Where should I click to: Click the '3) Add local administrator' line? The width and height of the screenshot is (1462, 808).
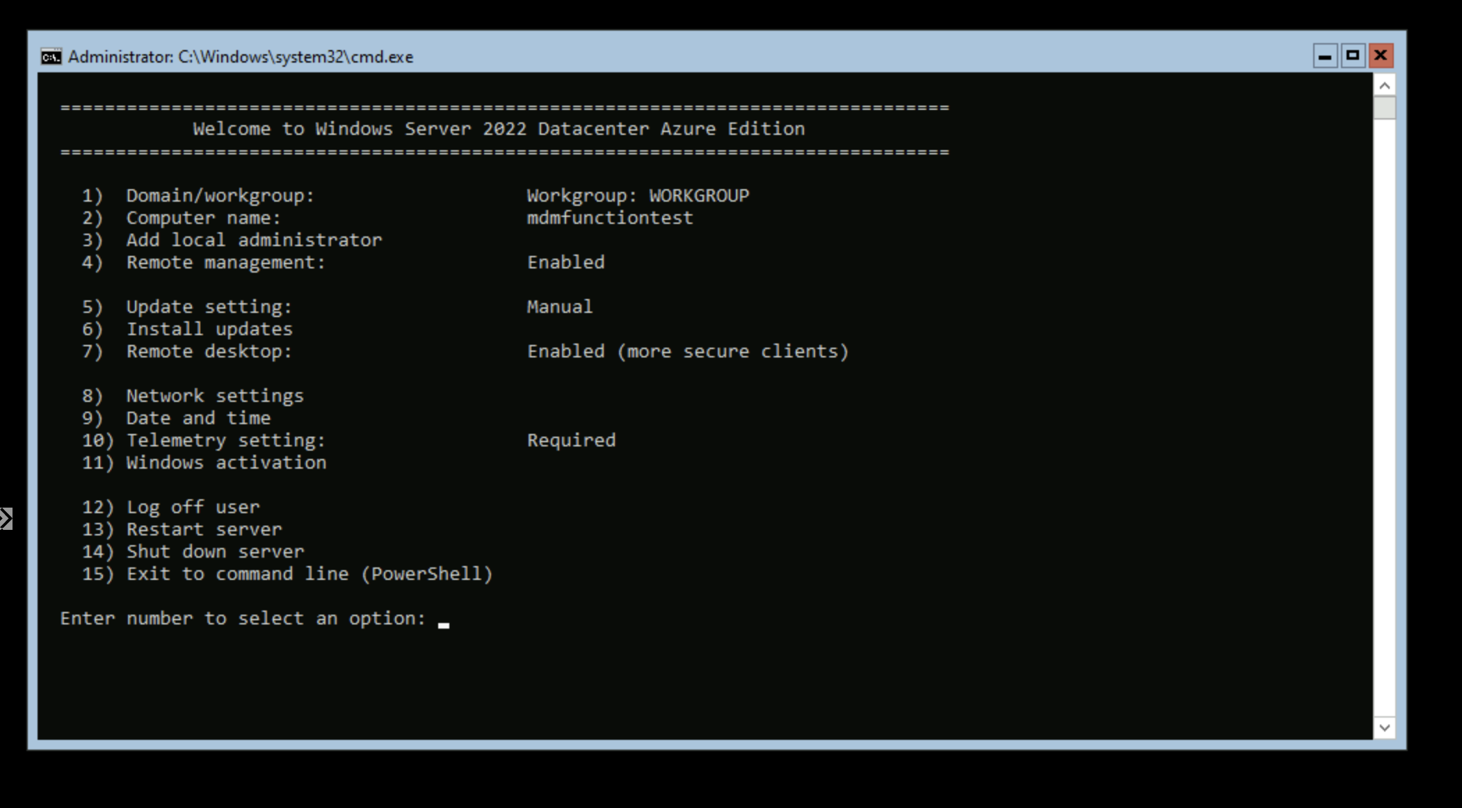(232, 240)
